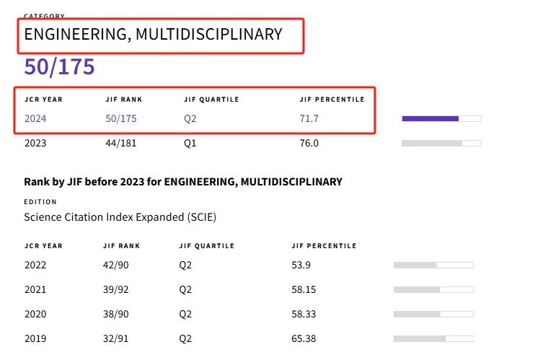Click the 76.0 percentile value

pyautogui.click(x=309, y=143)
